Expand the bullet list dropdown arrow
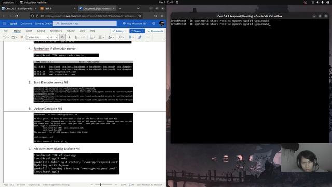 [x=95, y=37]
